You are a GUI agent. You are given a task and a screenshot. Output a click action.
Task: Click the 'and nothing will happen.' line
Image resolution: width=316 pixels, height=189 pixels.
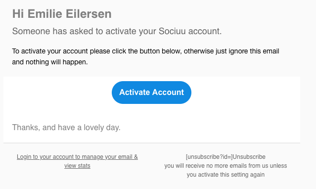click(50, 62)
